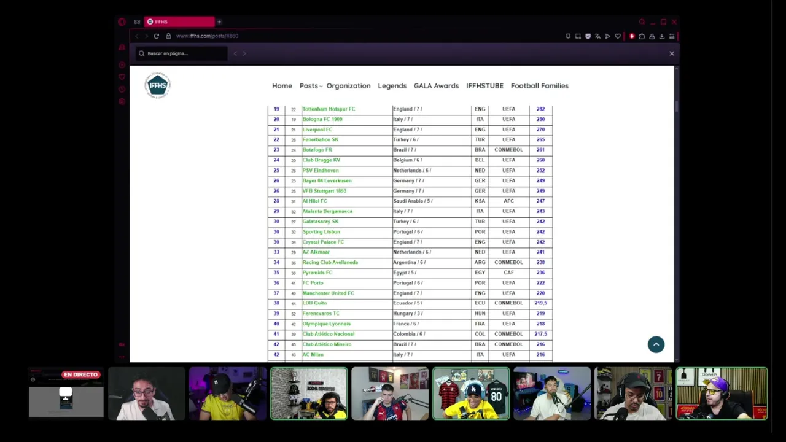Open the ad blocker shield icon
The image size is (786, 442).
click(588, 36)
